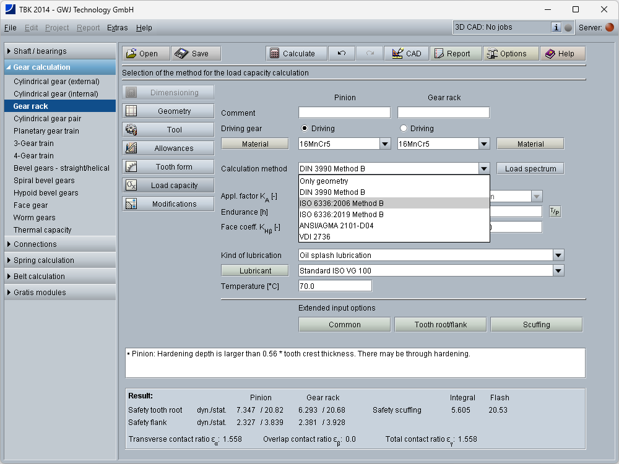
Task: Click the Options toolbar button
Action: point(507,54)
